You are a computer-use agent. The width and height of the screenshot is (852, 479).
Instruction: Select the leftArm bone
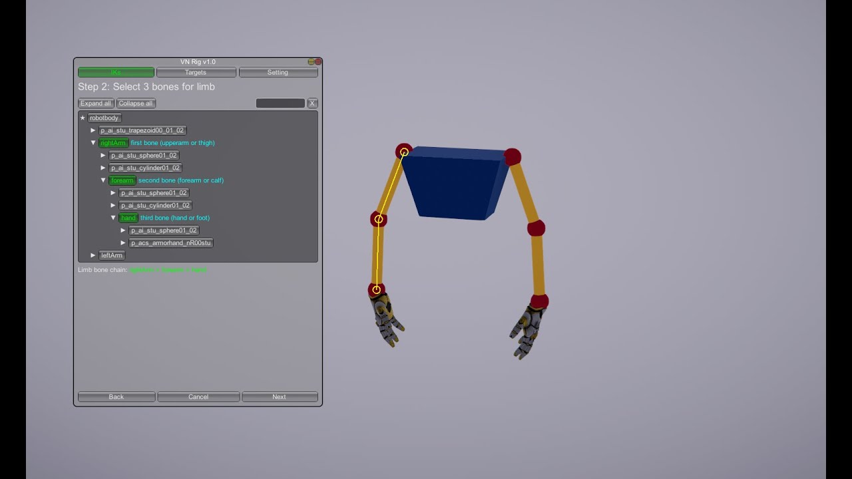[x=112, y=255]
